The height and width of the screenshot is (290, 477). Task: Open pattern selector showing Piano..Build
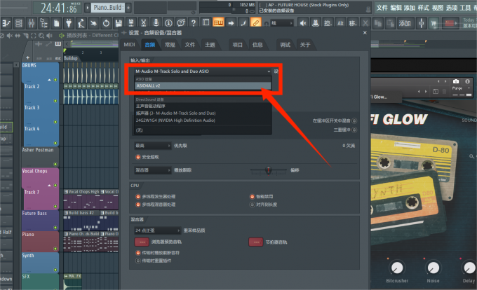pos(108,8)
